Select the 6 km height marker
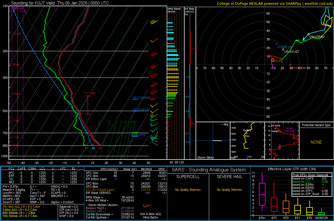The width and height of the screenshot is (334, 221). point(16,94)
